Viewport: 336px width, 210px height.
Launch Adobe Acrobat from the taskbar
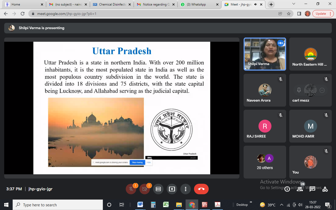click(218, 205)
